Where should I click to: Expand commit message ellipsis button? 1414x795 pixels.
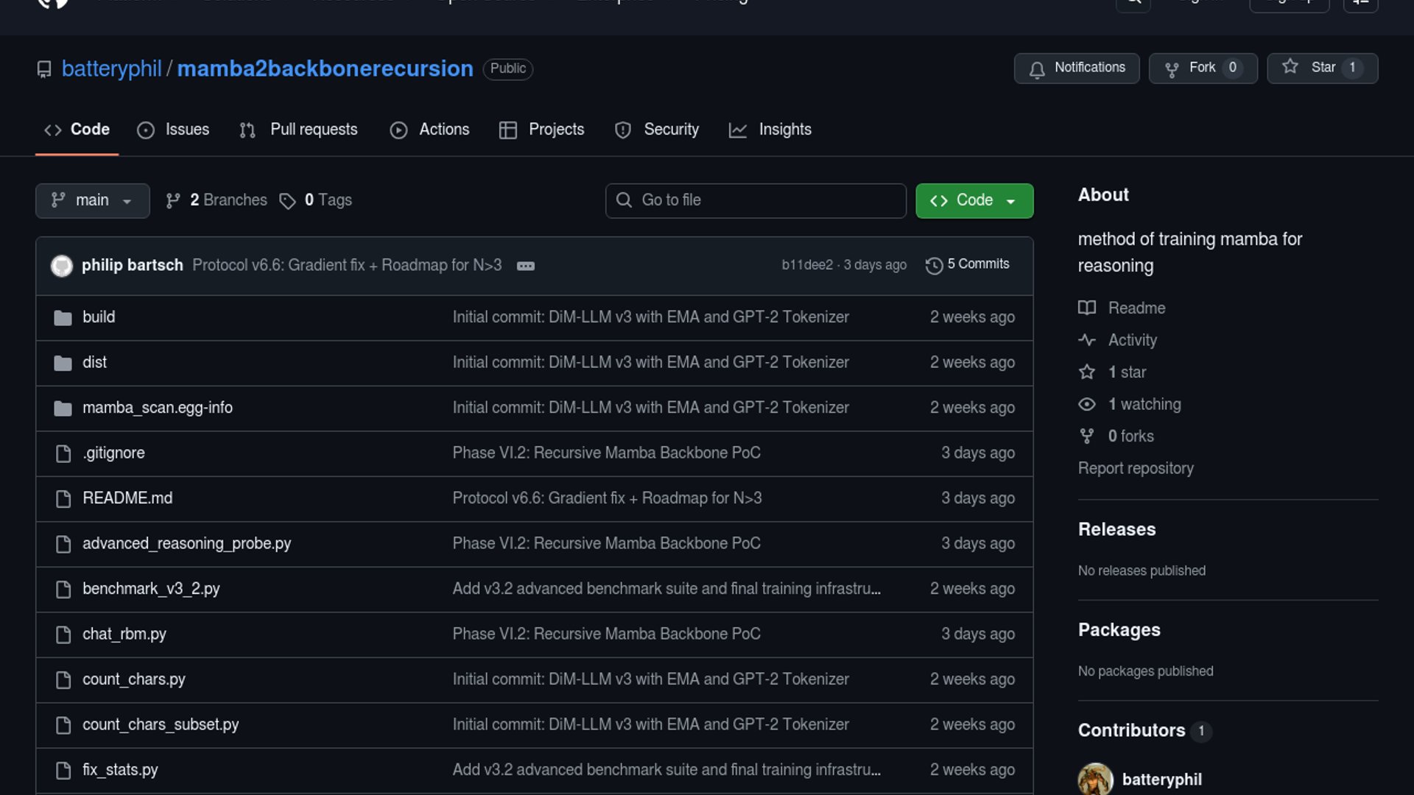click(525, 266)
